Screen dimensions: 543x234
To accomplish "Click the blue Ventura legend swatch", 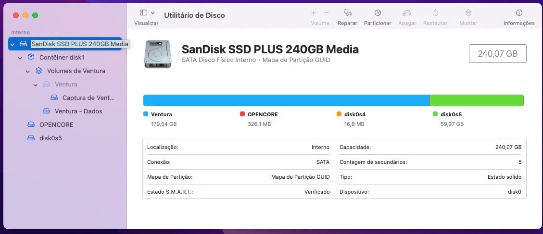I will click(x=145, y=114).
